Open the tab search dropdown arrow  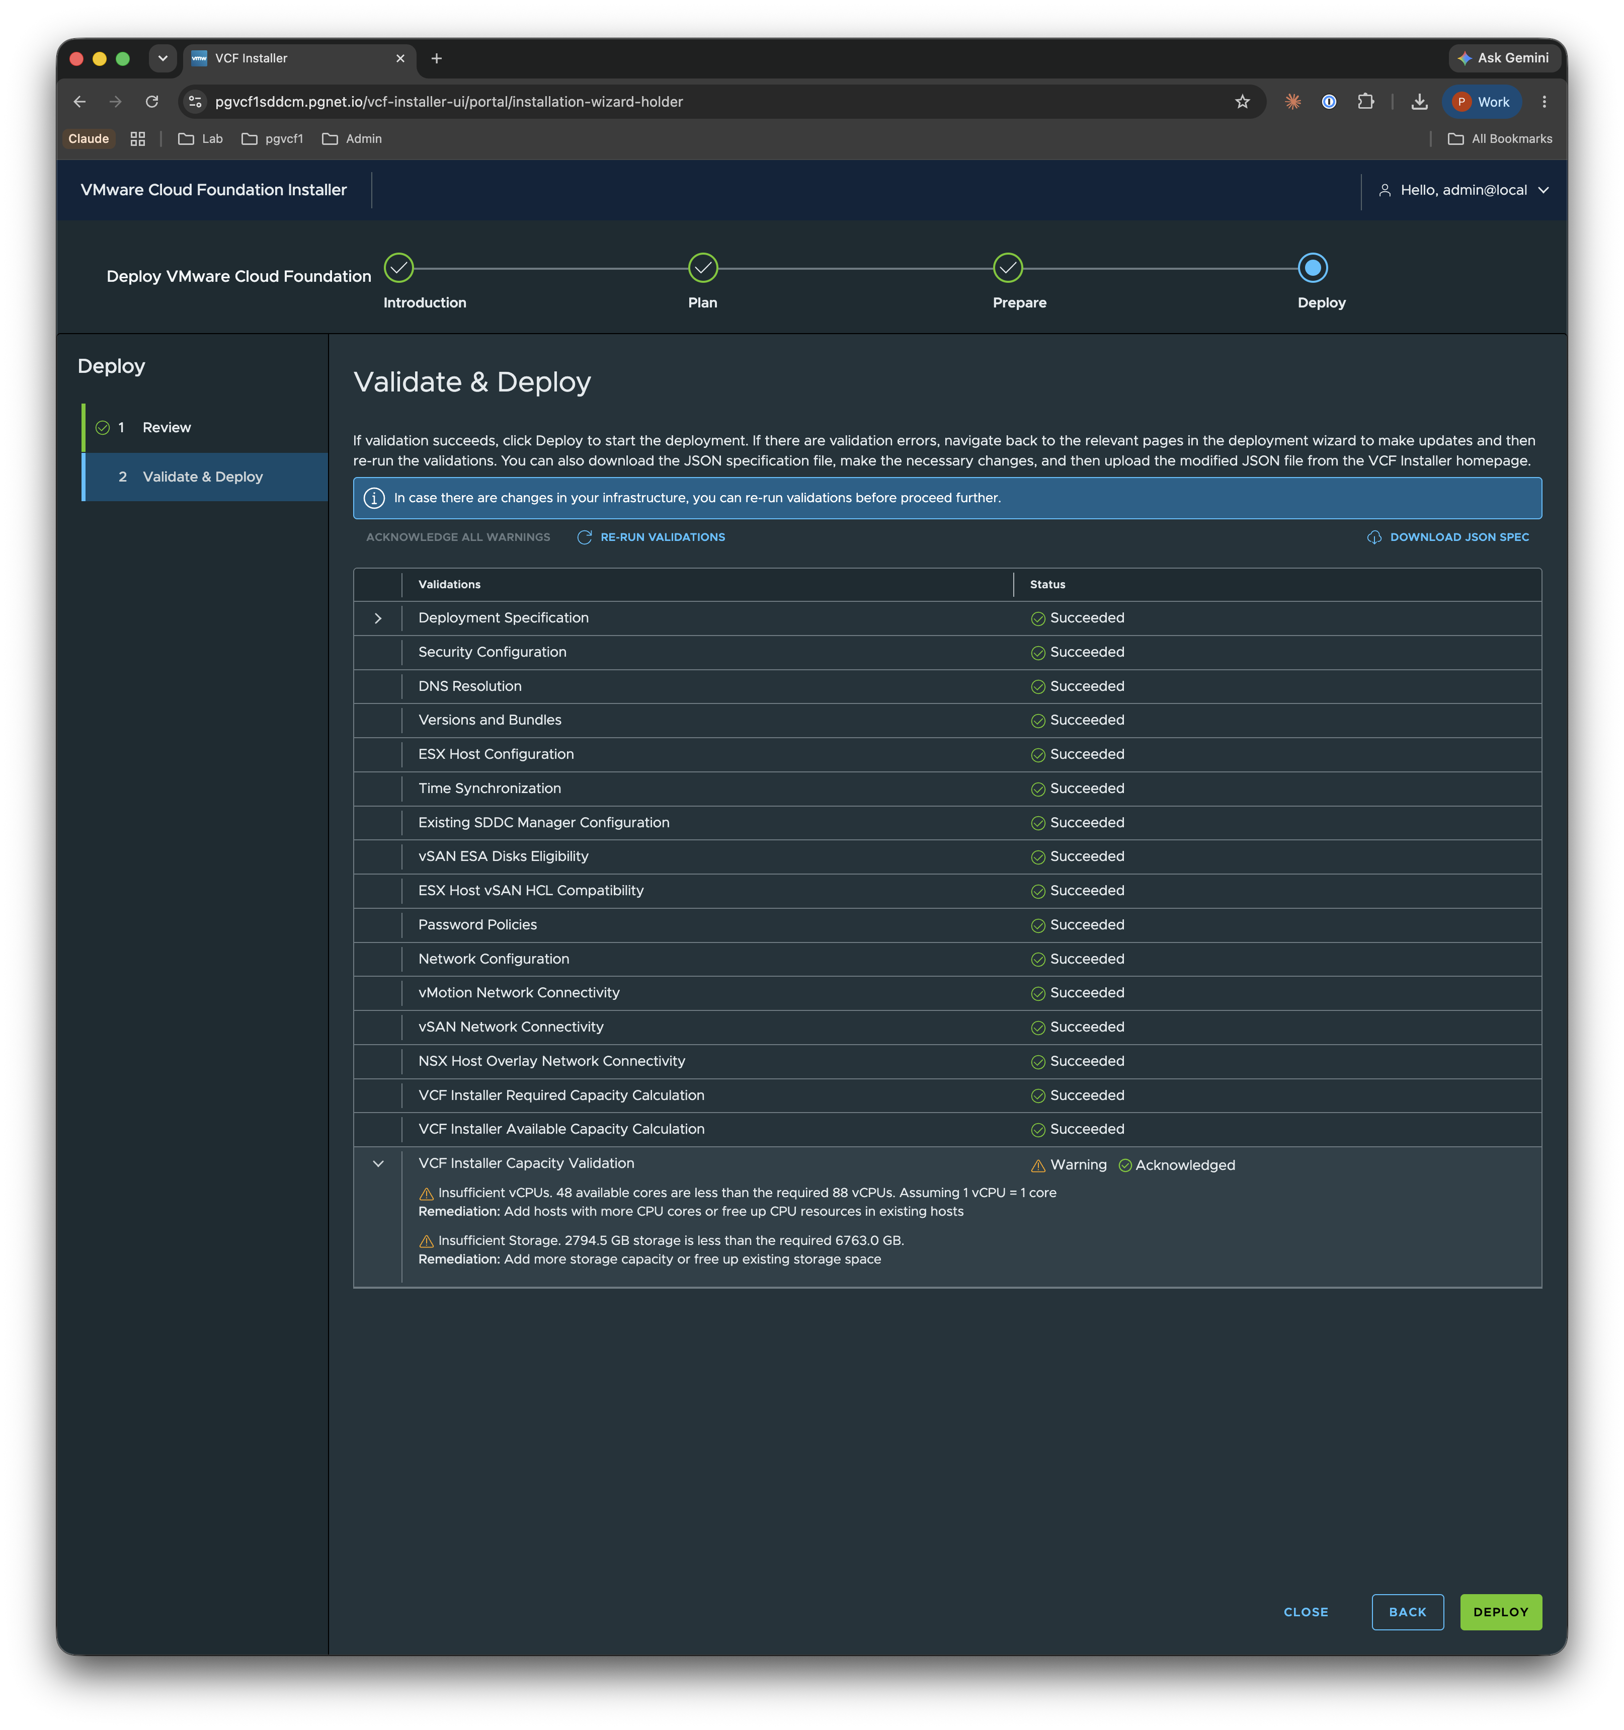tap(163, 58)
